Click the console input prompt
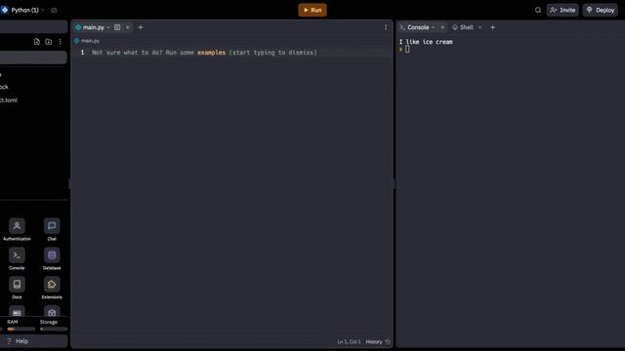The height and width of the screenshot is (351, 625). coord(407,50)
